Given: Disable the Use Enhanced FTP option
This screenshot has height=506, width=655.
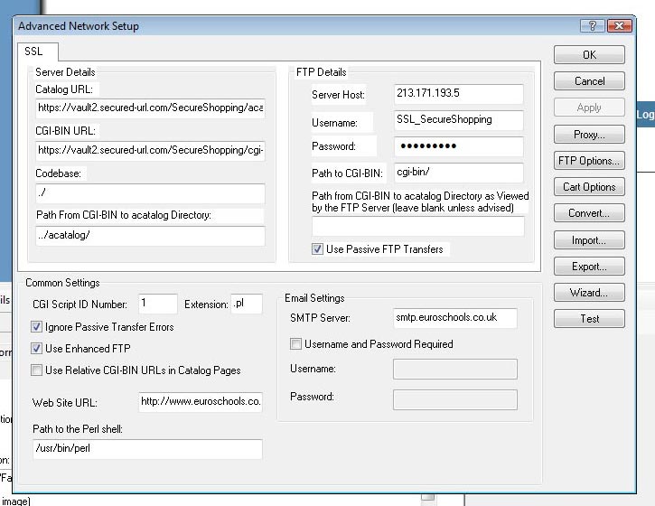Looking at the screenshot, I should [37, 349].
